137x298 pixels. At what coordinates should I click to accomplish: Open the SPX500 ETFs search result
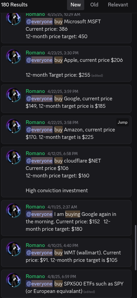[66, 283]
